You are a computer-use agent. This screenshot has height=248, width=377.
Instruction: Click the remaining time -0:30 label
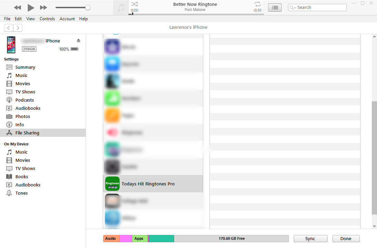[257, 10]
